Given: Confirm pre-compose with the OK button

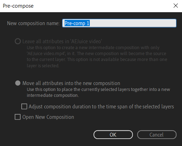Looking at the screenshot, I should click(113, 135).
